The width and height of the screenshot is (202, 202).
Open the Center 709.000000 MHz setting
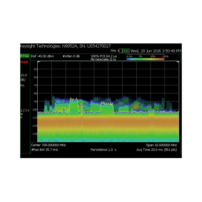[48, 145]
